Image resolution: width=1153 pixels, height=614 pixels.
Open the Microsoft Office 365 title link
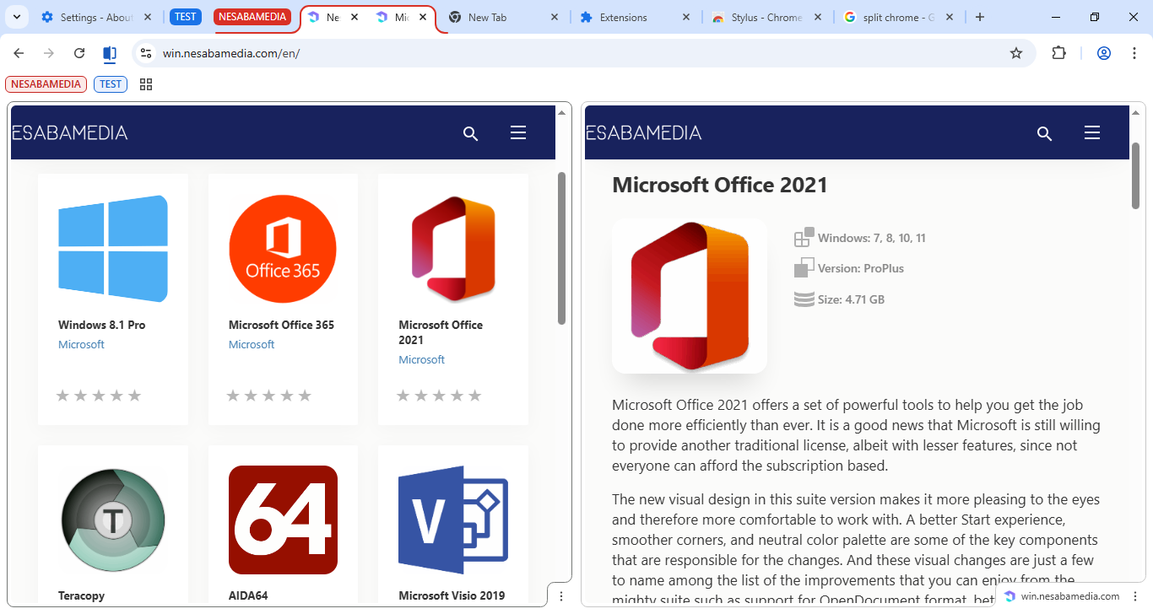click(281, 325)
